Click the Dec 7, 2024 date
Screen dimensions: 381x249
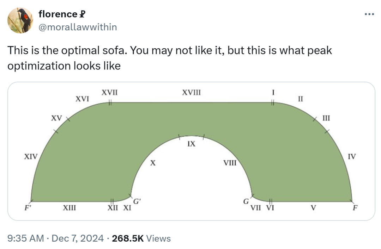pos(78,238)
